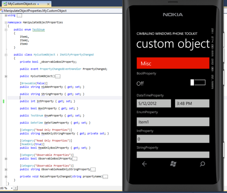Click the ellipsis box after using

click(19, 16)
